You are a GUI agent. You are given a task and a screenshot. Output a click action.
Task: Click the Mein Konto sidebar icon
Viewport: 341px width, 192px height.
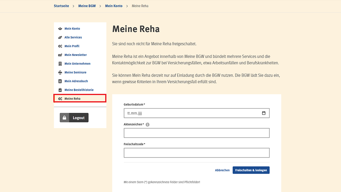60,28
